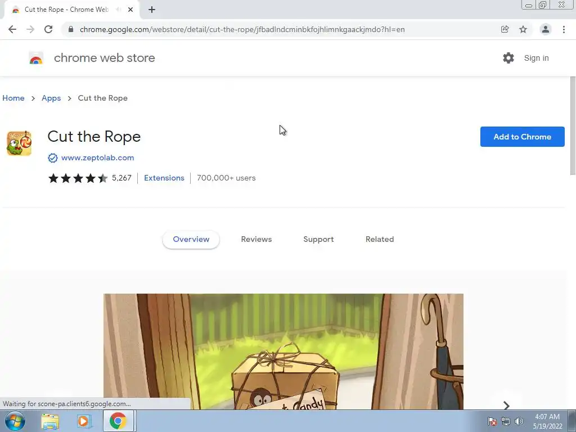Click the padlock site info icon
This screenshot has width=576, height=432.
pos(71,29)
